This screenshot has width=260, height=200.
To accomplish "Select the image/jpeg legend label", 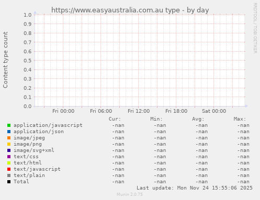I will (29, 138).
